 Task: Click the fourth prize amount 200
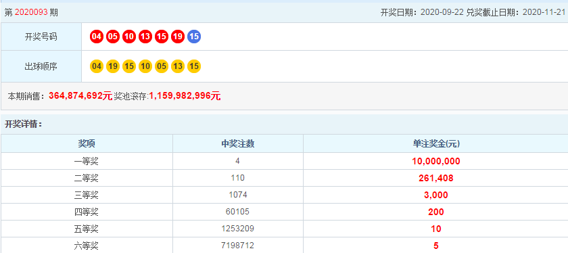point(436,212)
